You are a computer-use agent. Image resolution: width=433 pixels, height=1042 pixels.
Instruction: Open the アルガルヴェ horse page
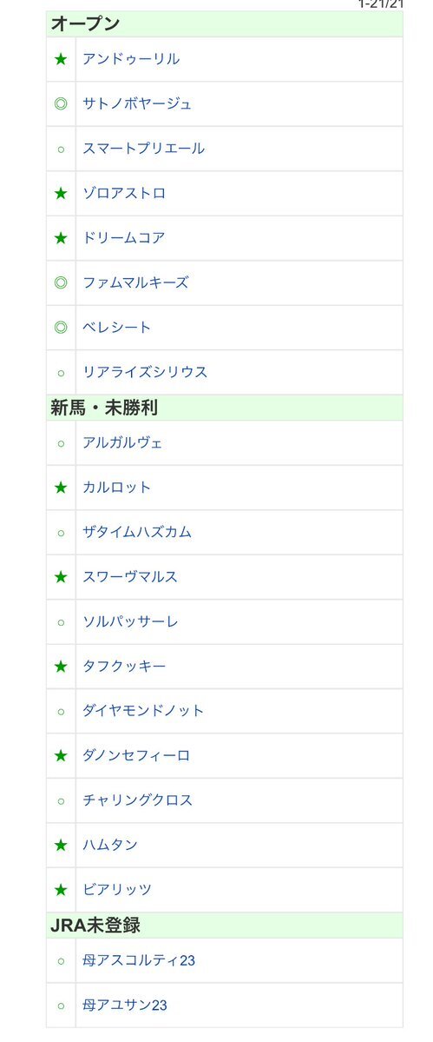pos(122,442)
